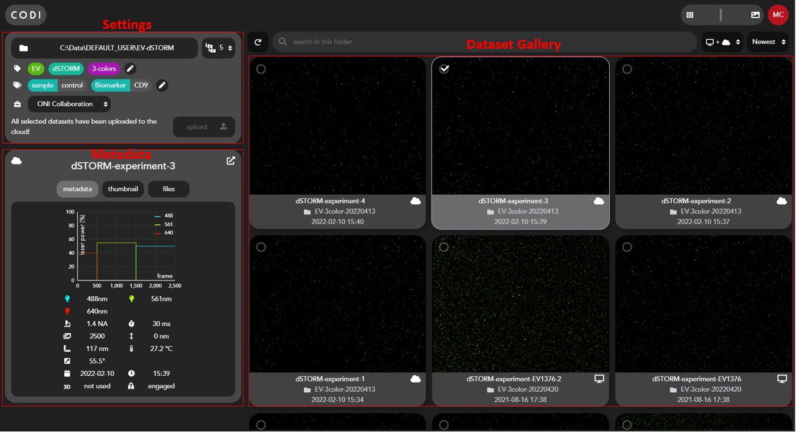Viewport: 796px width, 432px height.
Task: Click monitor icon on dSTORM-experiment-EV1376-2 card
Action: (599, 379)
